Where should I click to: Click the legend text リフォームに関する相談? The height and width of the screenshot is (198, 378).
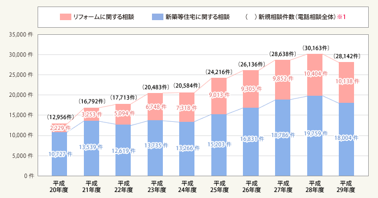103,17
